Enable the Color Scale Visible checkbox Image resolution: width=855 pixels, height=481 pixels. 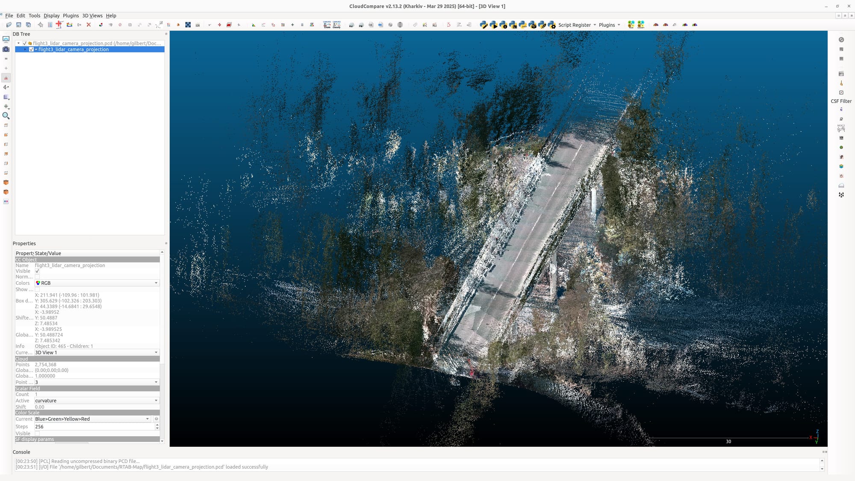37,433
